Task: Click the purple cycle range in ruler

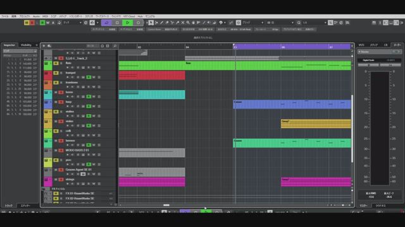Action: pyautogui.click(x=292, y=47)
